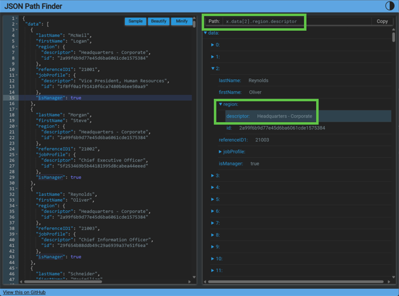Fold the jobProfile block at line 39

coord(16,234)
